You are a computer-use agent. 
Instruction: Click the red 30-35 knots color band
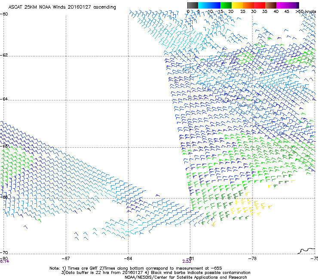click(260, 5)
